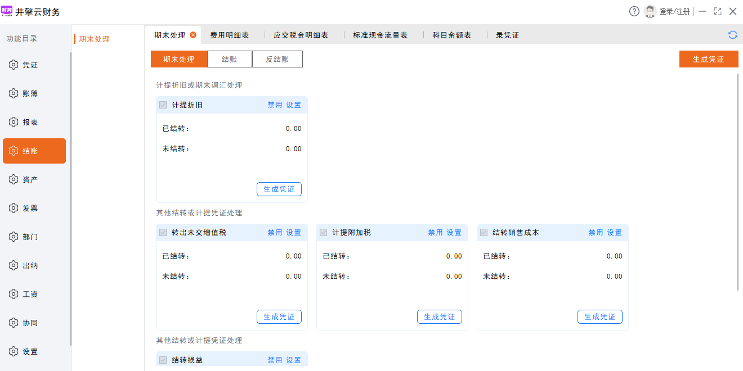Click the help question mark icon
Image resolution: width=743 pixels, height=371 pixels.
(634, 11)
